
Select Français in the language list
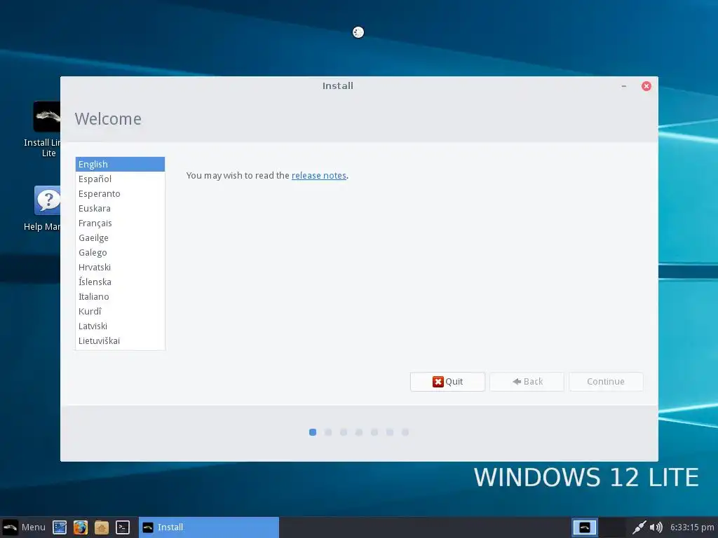click(120, 223)
